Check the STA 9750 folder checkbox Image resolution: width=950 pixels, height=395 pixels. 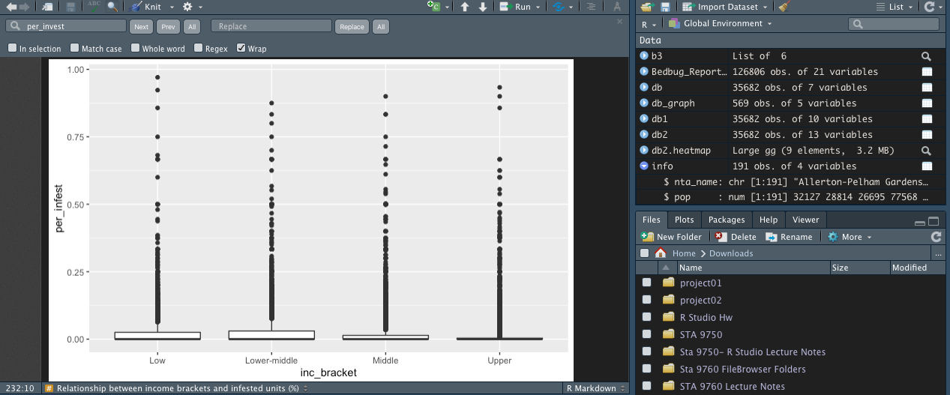coord(647,335)
